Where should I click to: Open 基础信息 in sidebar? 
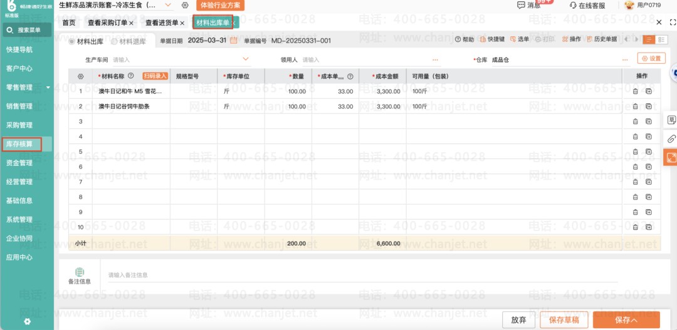pyautogui.click(x=19, y=200)
